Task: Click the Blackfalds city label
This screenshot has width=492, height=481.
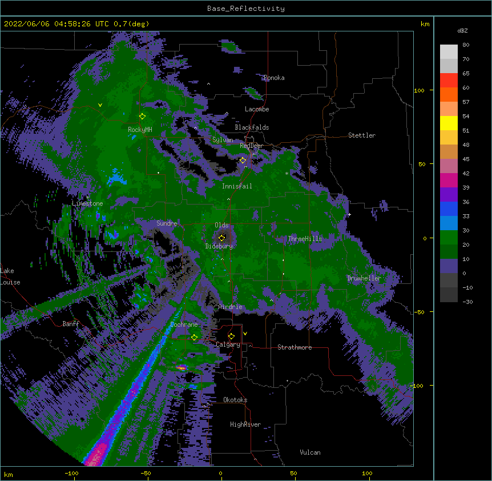Action: point(252,127)
